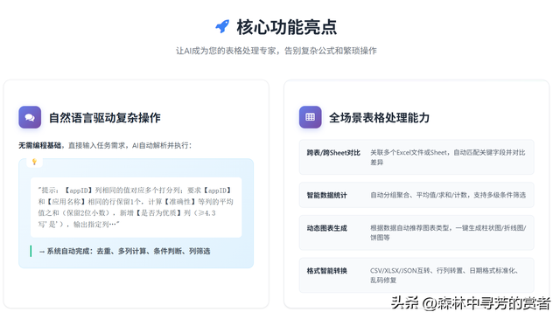Screen dimensions: 560x319
Task: Click the 全场景表格处理能力 card title
Action: pos(379,118)
